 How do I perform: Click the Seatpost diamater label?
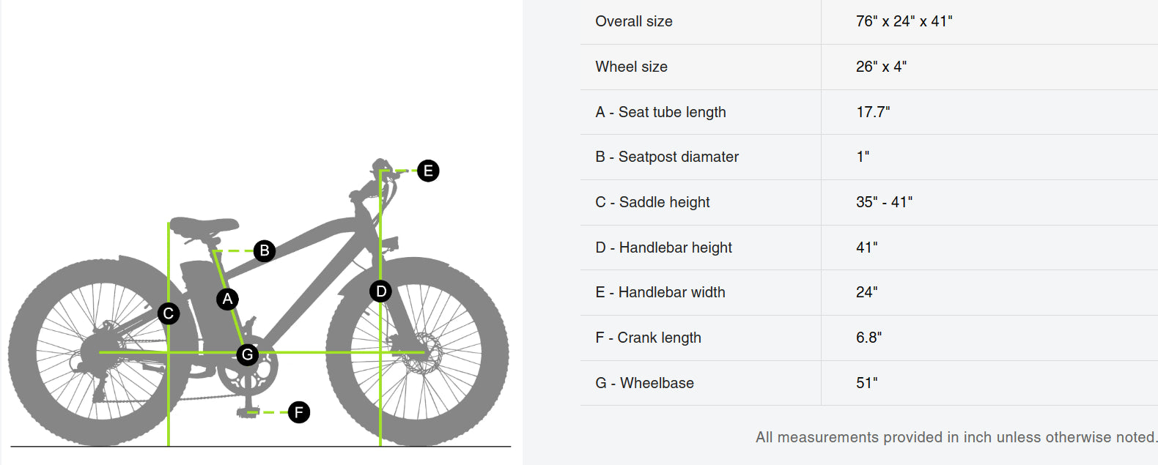[x=667, y=157]
